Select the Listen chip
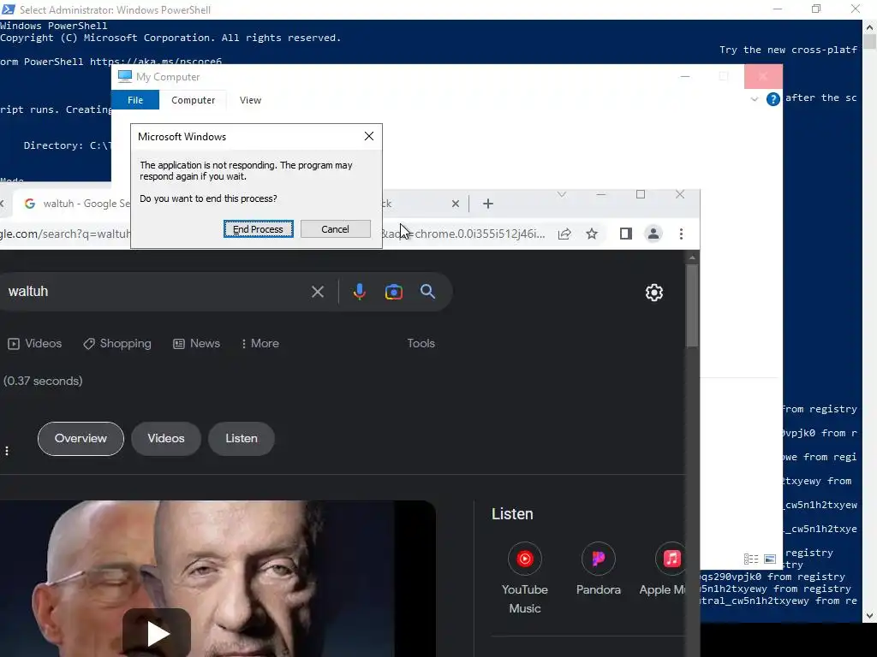This screenshot has height=657, width=877. click(x=241, y=439)
